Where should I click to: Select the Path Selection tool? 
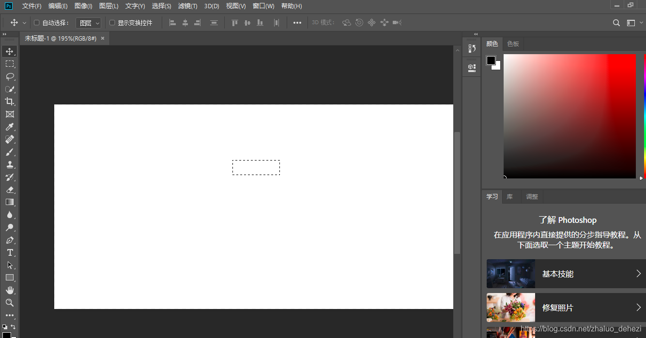point(10,265)
